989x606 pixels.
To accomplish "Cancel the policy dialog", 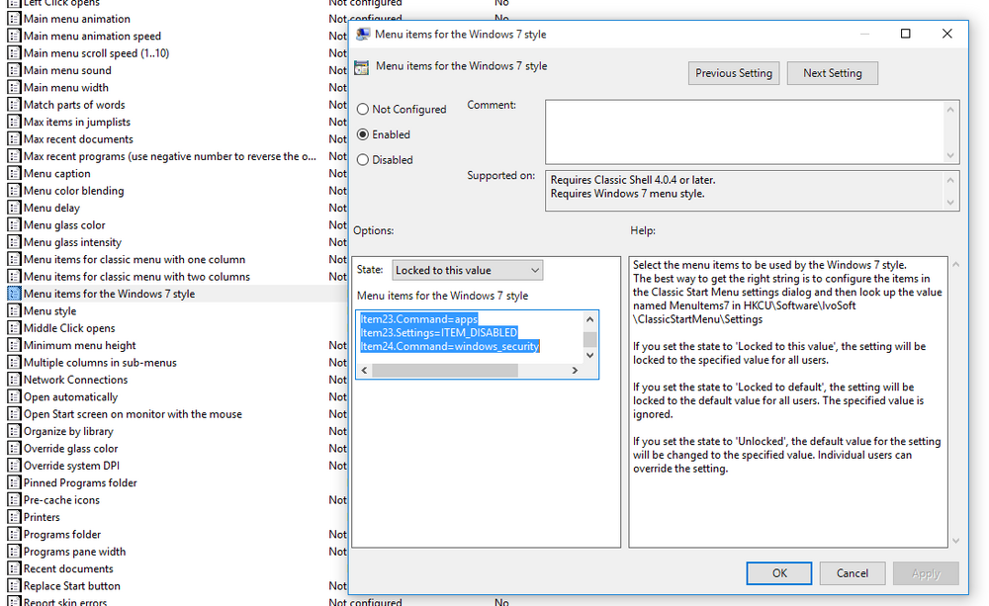I will [x=853, y=573].
